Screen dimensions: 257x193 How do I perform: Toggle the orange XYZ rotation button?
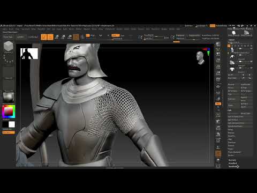pyautogui.click(x=218, y=103)
